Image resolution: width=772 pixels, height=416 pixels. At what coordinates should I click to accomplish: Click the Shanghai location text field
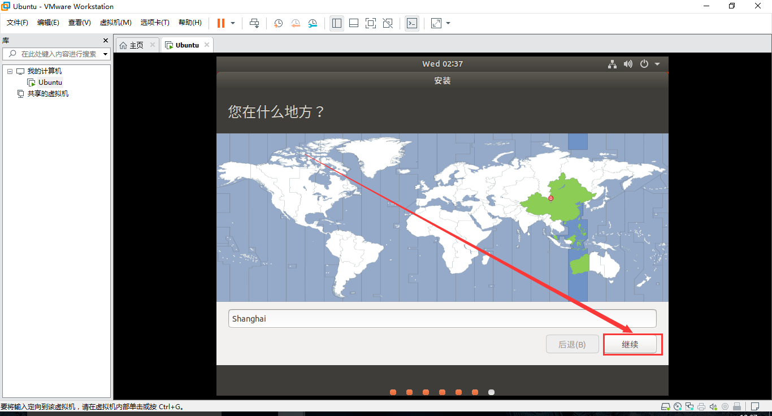[x=442, y=319]
